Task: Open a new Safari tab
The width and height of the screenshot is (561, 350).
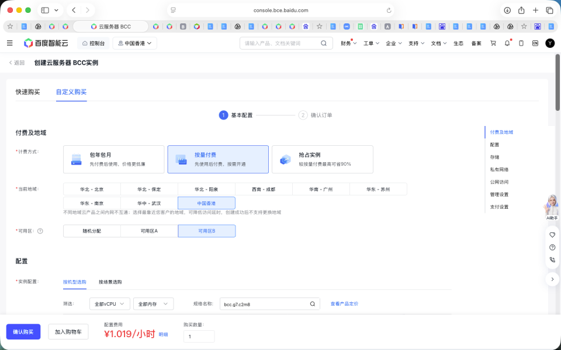Action: (536, 10)
